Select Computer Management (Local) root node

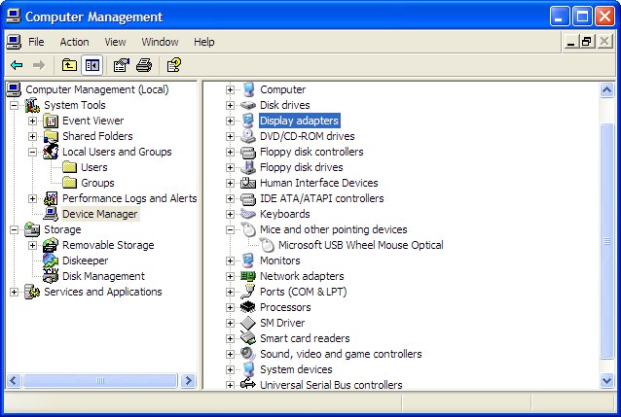tap(97, 89)
